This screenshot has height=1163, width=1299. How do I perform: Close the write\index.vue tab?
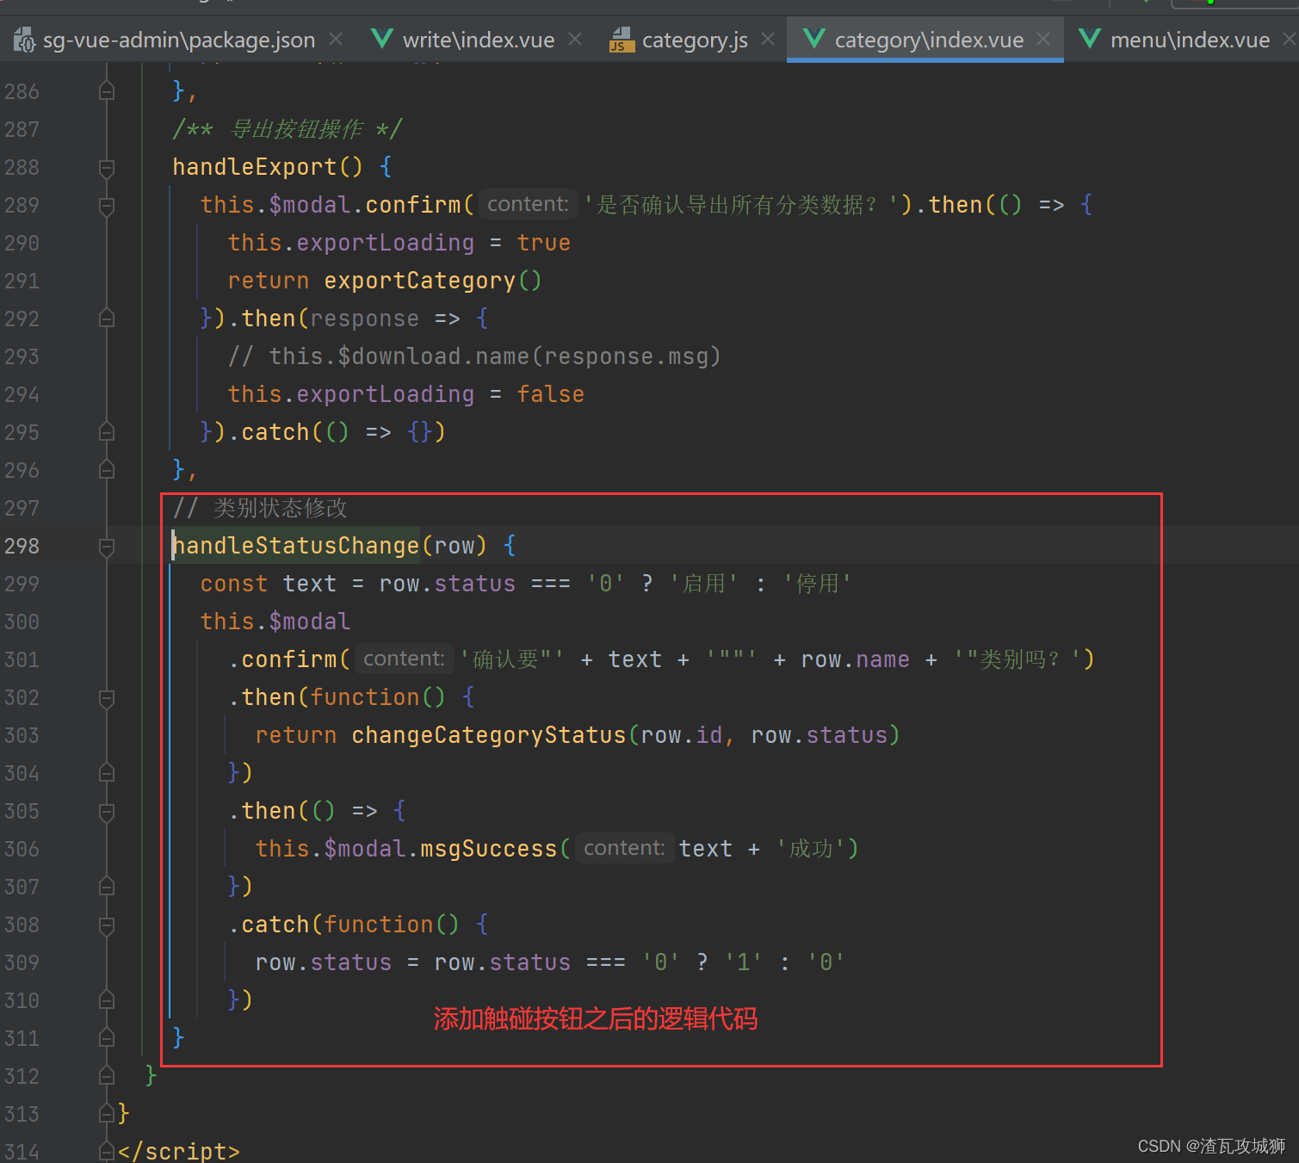pos(575,40)
